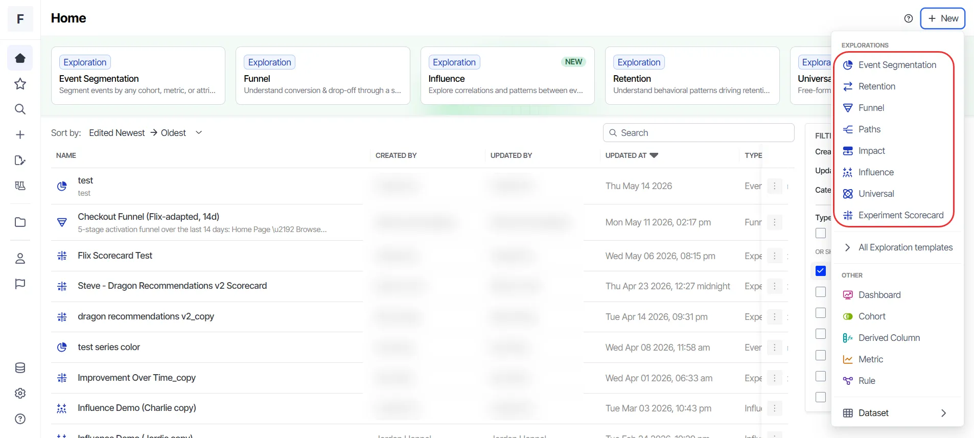Viewport: 974px width, 438px height.
Task: Open settings with the sidebar gear icon
Action: 20,394
